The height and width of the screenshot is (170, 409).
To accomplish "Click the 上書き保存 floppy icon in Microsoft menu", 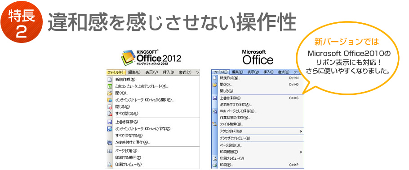I will click(x=215, y=98).
